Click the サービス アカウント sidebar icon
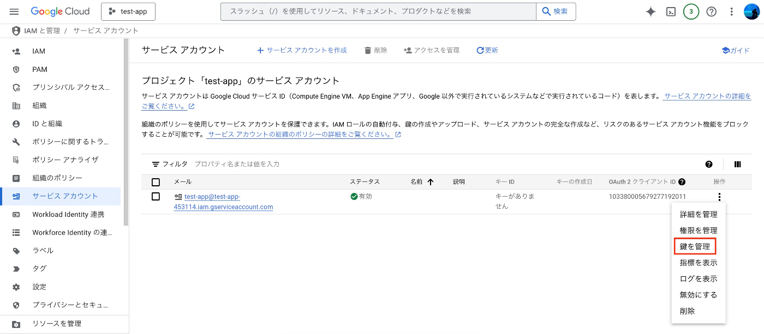The height and width of the screenshot is (334, 764). [16, 196]
